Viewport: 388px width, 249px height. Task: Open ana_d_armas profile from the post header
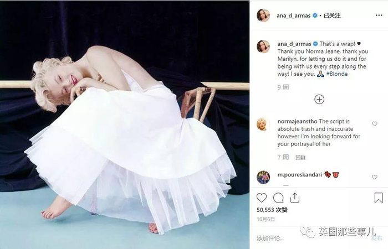tap(293, 15)
